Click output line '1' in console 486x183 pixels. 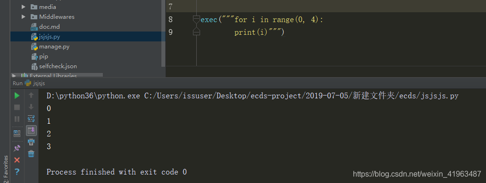pos(49,121)
